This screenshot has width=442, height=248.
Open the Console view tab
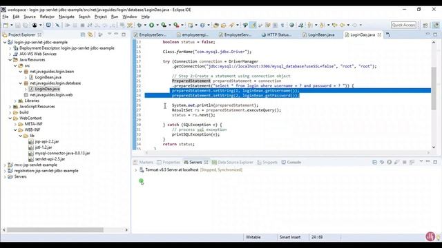point(291,163)
